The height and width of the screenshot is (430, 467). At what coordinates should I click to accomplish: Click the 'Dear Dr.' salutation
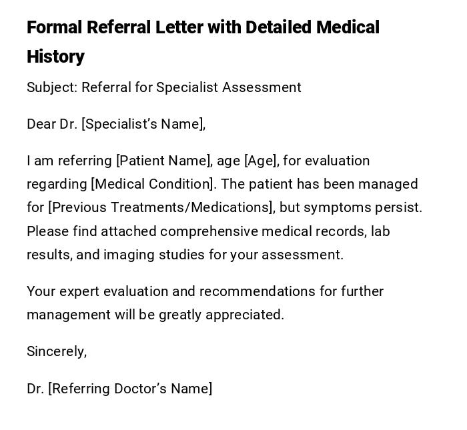[x=52, y=124]
